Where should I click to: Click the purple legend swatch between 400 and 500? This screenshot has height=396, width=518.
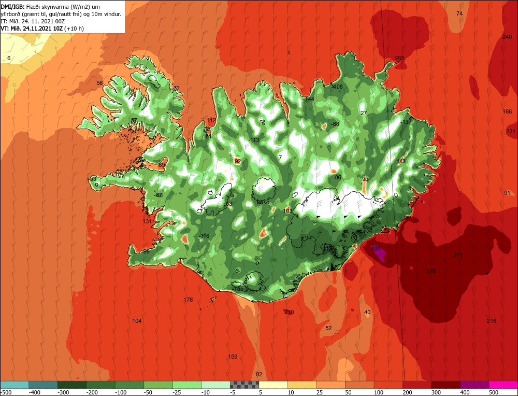(474, 385)
